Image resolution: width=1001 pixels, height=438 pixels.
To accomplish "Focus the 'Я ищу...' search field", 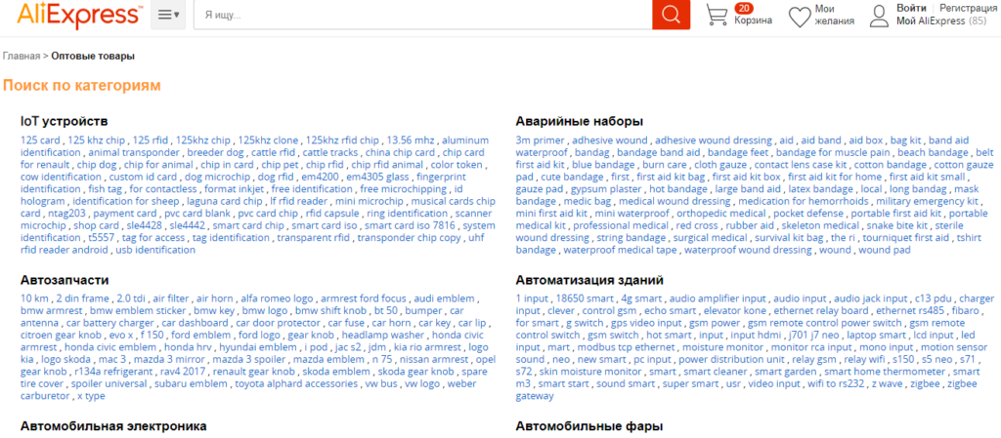I will click(x=422, y=15).
